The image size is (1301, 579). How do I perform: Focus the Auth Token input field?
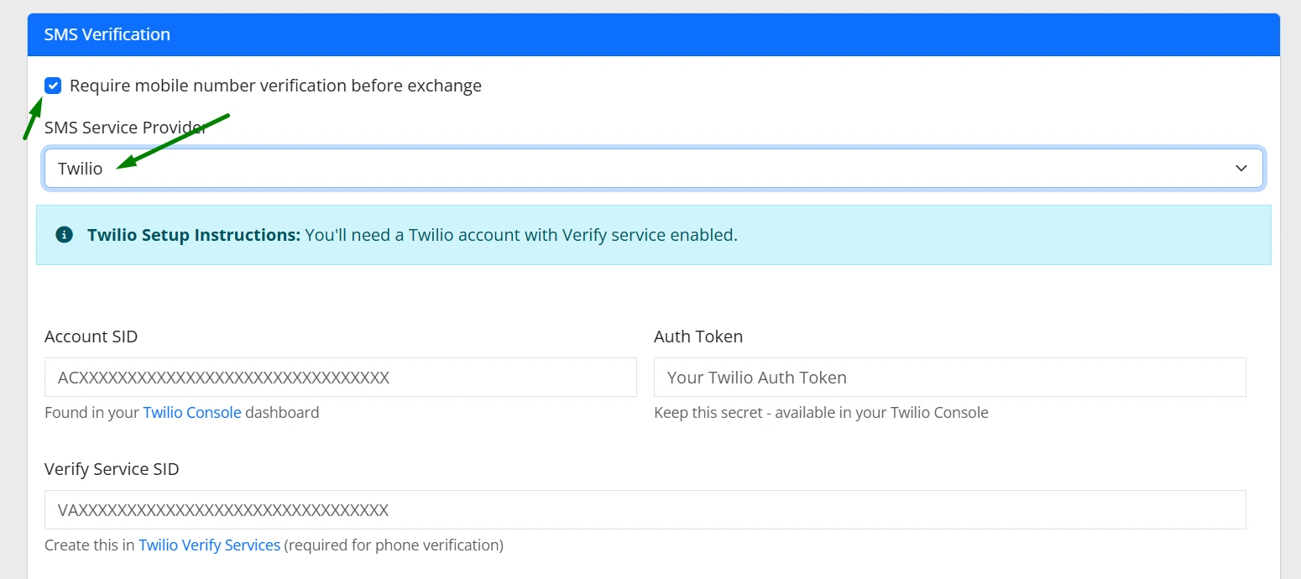[950, 378]
